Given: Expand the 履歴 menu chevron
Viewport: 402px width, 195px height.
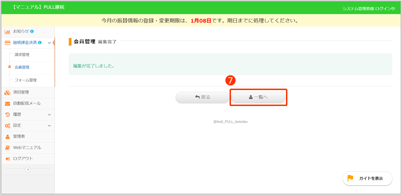Looking at the screenshot, I should [49, 115].
